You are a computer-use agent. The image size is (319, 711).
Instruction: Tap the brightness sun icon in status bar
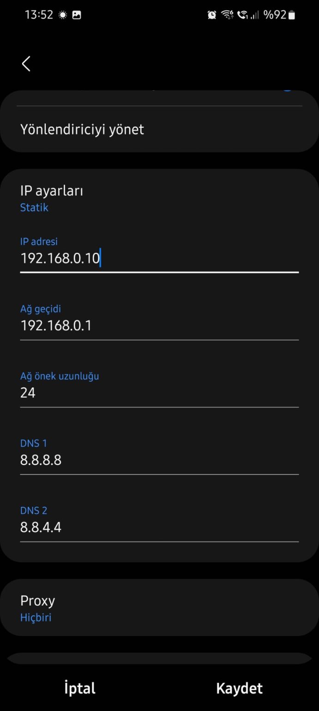click(61, 14)
